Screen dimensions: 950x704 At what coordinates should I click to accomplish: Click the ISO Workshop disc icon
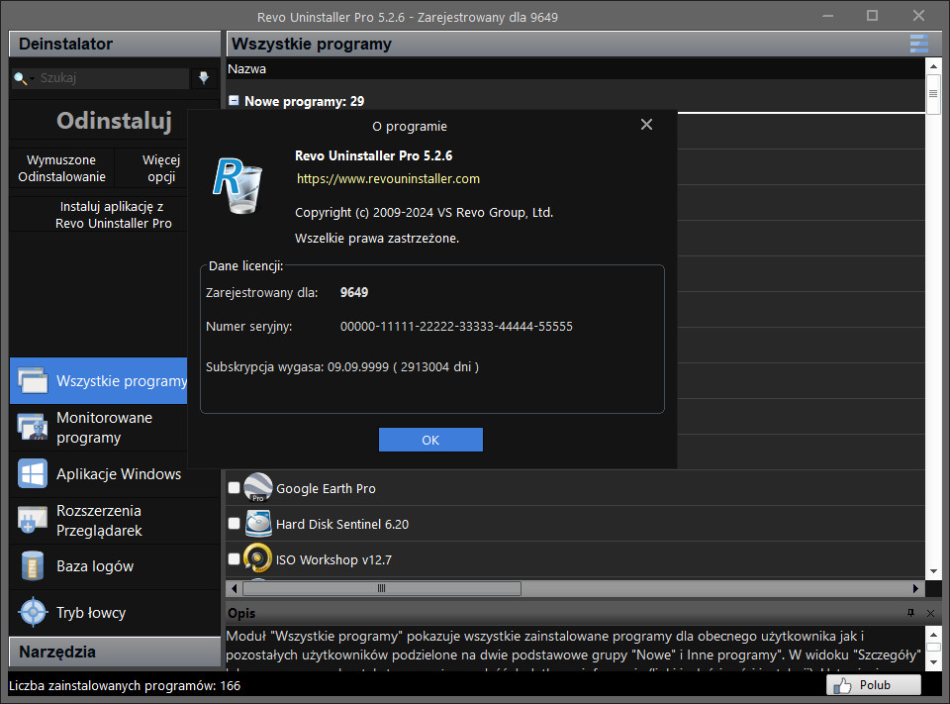point(258,558)
